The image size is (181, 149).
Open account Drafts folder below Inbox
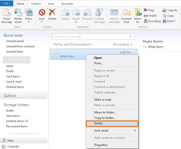point(10,71)
